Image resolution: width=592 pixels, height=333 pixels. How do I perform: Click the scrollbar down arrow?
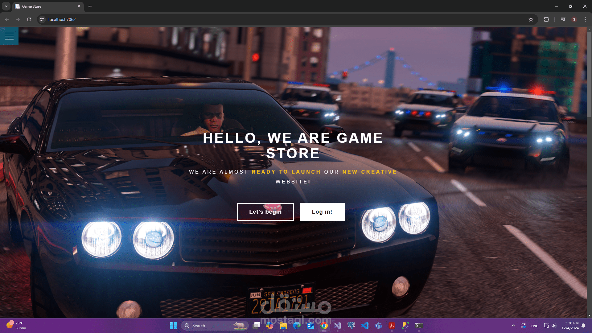point(589,315)
